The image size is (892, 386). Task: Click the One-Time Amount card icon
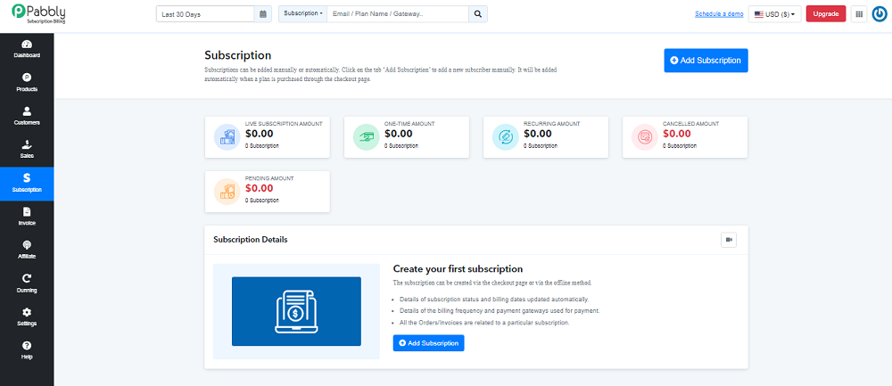pos(366,137)
